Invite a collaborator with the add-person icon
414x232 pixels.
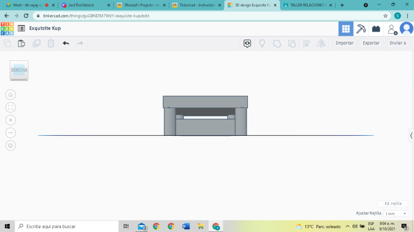(x=392, y=29)
